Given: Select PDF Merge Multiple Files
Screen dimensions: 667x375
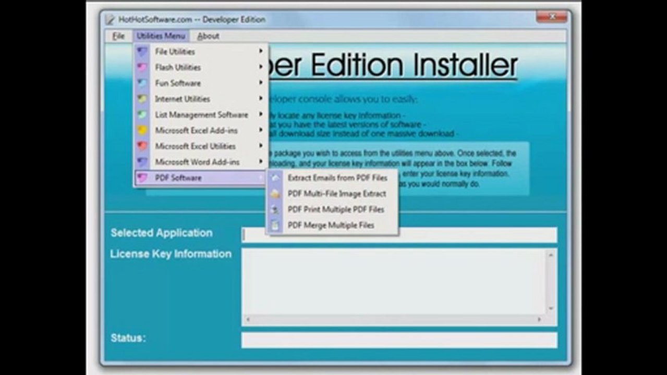Looking at the screenshot, I should pyautogui.click(x=332, y=225).
